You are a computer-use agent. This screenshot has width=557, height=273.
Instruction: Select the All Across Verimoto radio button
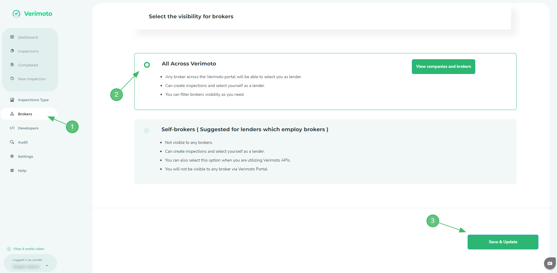coord(147,65)
